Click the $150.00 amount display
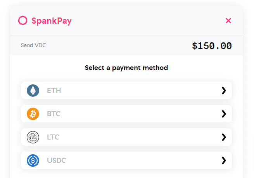The height and width of the screenshot is (178, 254). point(212,45)
